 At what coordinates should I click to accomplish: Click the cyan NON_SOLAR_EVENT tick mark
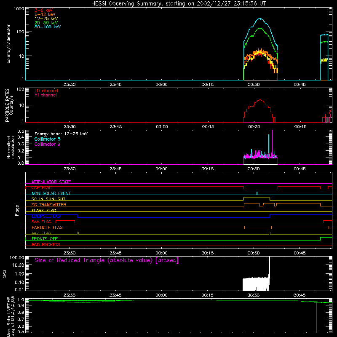click(257, 193)
